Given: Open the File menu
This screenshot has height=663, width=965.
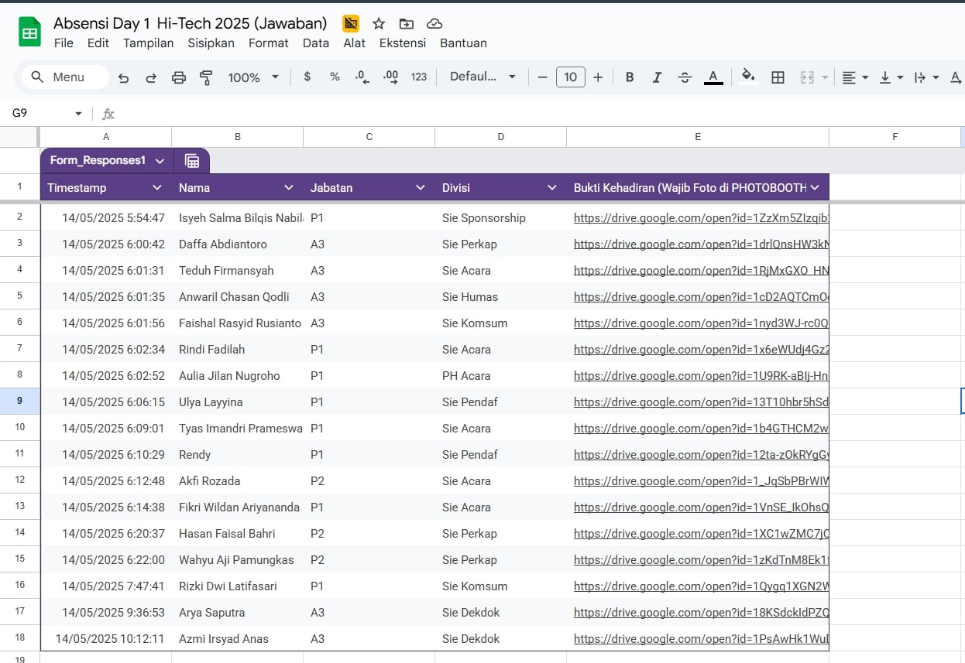Looking at the screenshot, I should (x=64, y=43).
